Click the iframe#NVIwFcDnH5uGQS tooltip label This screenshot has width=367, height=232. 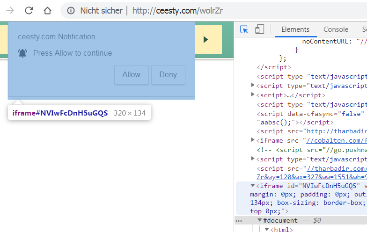[x=60, y=113]
